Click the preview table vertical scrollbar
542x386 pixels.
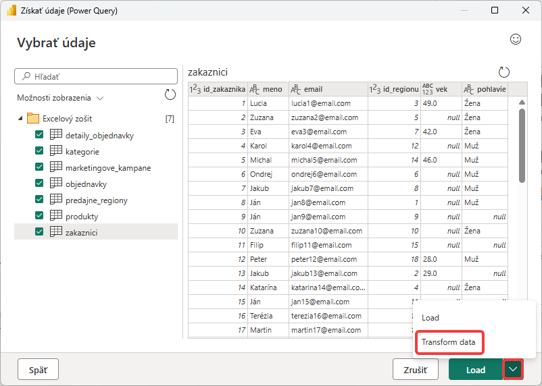pos(522,146)
